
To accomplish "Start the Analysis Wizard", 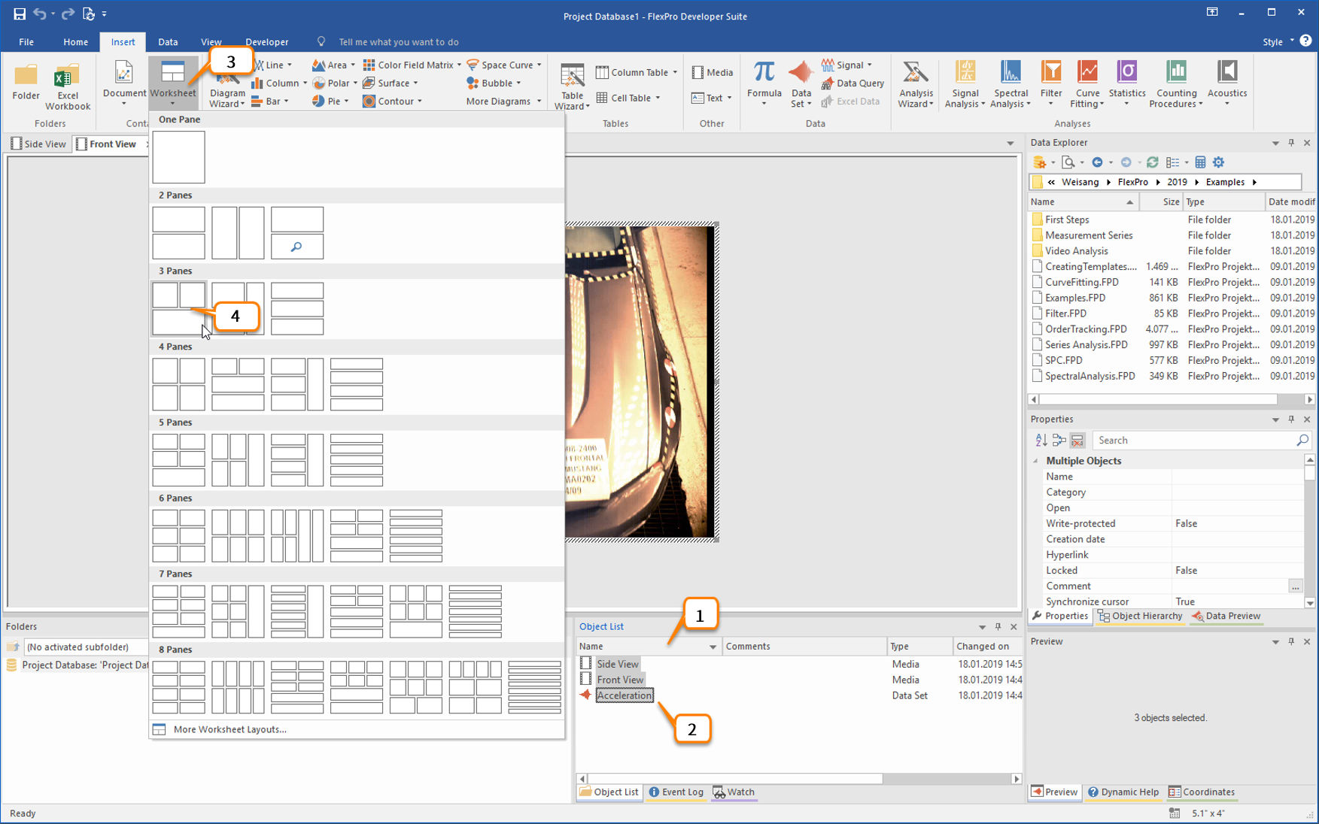I will pos(916,83).
